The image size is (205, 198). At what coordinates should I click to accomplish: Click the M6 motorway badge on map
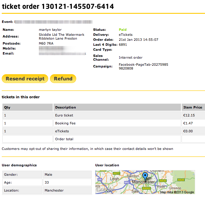[x=100, y=180]
